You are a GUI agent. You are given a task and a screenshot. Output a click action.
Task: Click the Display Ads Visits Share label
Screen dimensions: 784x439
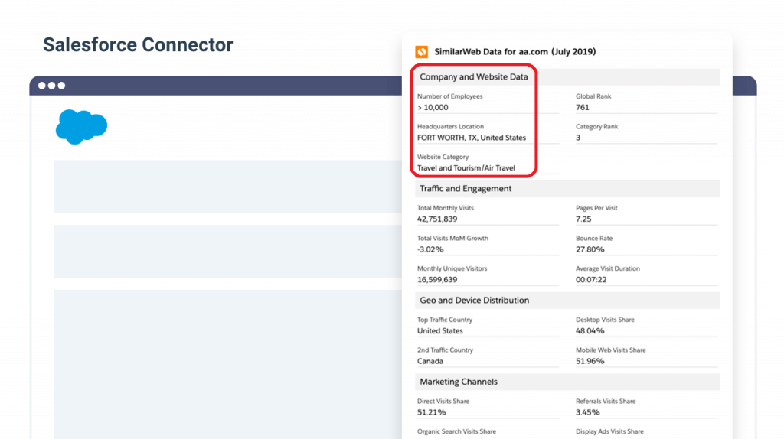point(609,431)
